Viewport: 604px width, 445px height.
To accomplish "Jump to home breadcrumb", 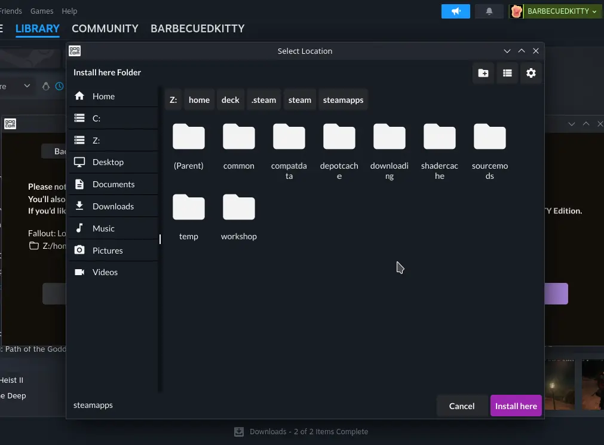I will [x=199, y=100].
